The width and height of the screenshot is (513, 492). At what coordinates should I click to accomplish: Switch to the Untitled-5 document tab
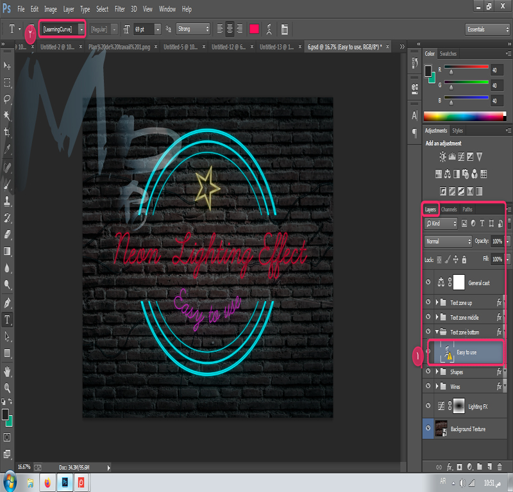[x=181, y=47]
